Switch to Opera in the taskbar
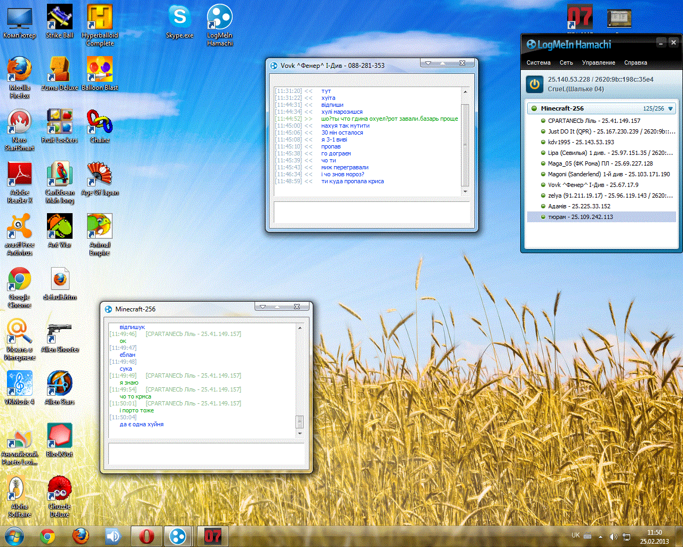The image size is (683, 547). [146, 536]
